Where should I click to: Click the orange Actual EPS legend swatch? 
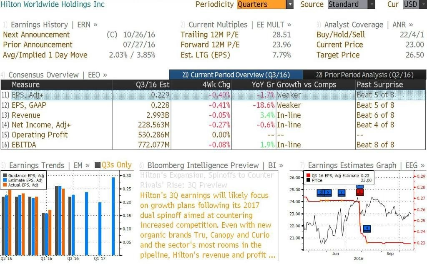(5, 185)
